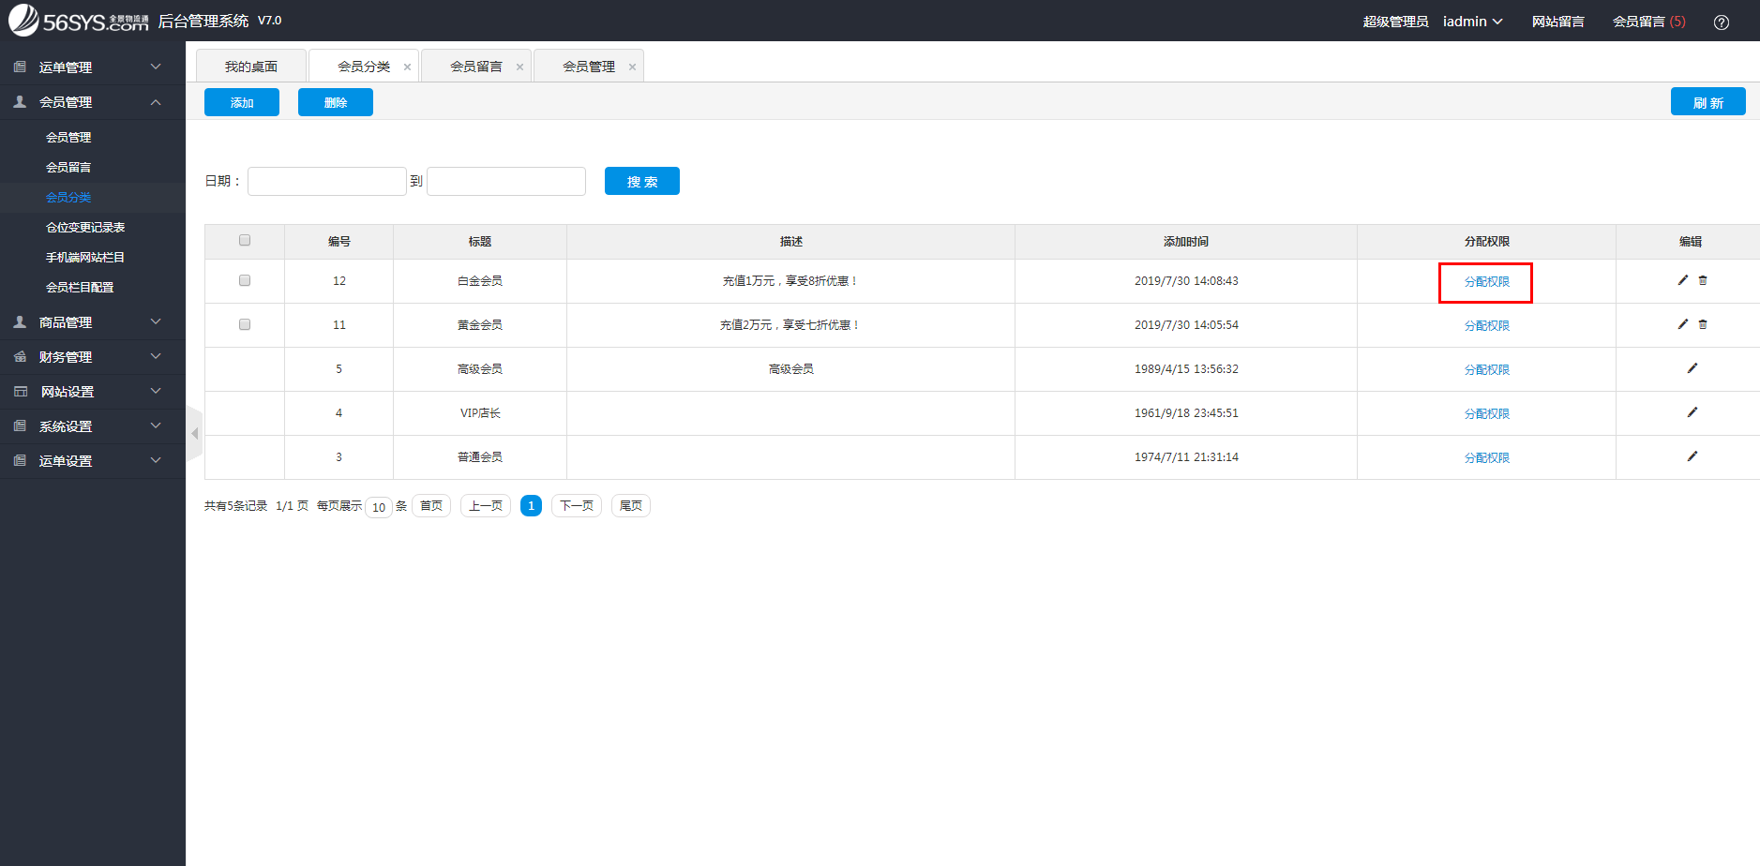Open the help question-mark icon top right
Viewport: 1760px width, 866px height.
1722,22
